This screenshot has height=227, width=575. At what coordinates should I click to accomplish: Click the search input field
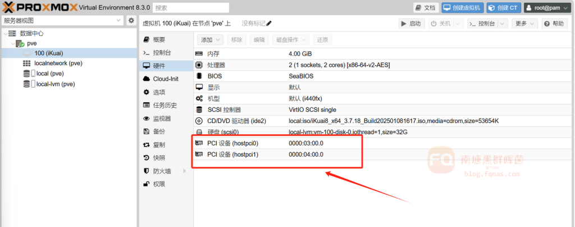[x=190, y=8]
